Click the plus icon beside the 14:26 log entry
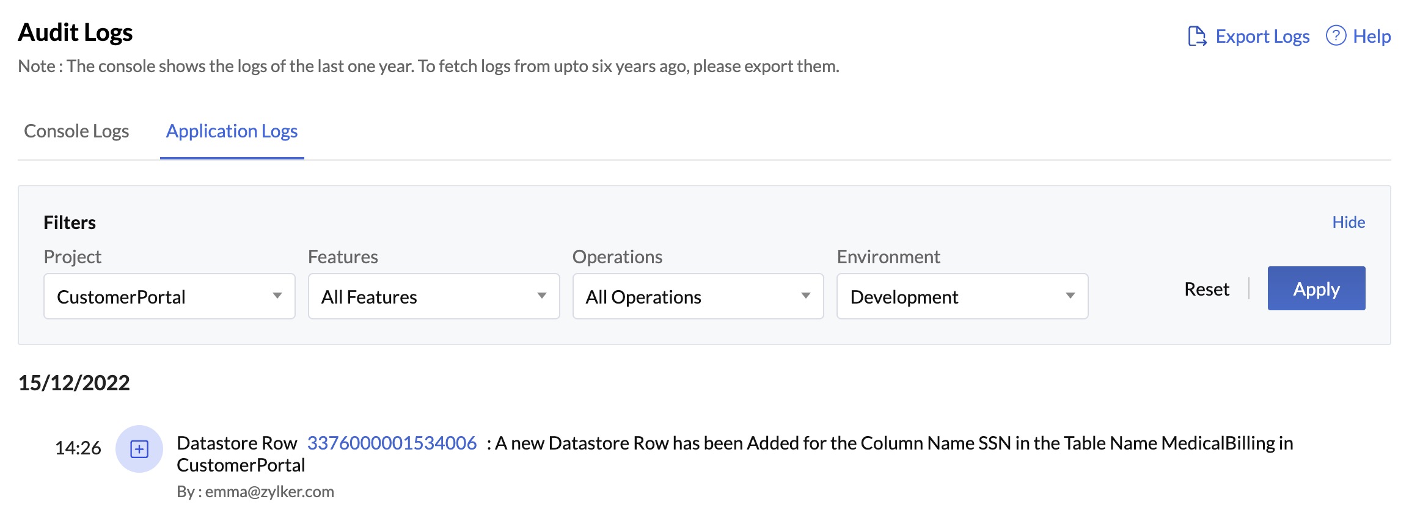The image size is (1409, 510). coord(139,449)
